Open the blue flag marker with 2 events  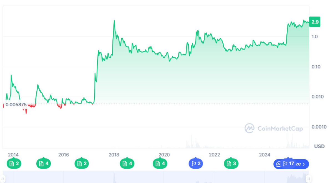(196, 164)
